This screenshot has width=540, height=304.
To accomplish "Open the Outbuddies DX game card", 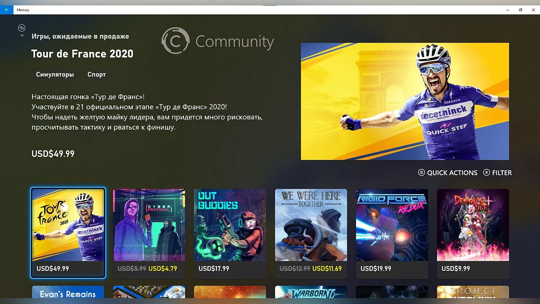I will tap(230, 233).
